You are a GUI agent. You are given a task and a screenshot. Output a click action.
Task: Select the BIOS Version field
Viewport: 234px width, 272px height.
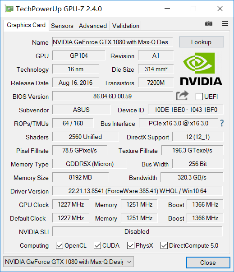113,96
